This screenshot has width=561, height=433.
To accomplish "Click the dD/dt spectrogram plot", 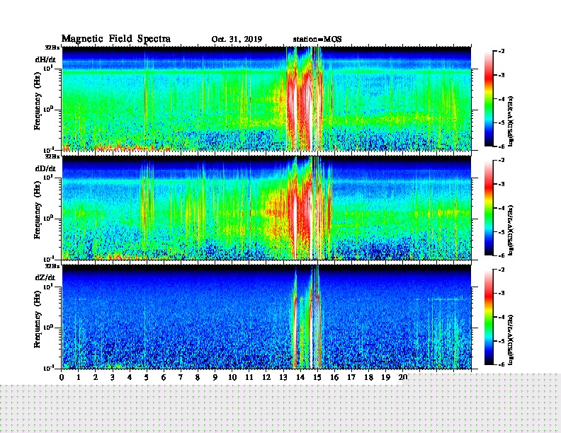I will click(266, 208).
